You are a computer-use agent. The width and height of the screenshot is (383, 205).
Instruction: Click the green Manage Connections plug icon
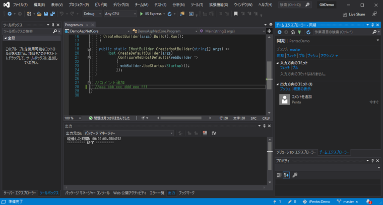point(299,32)
